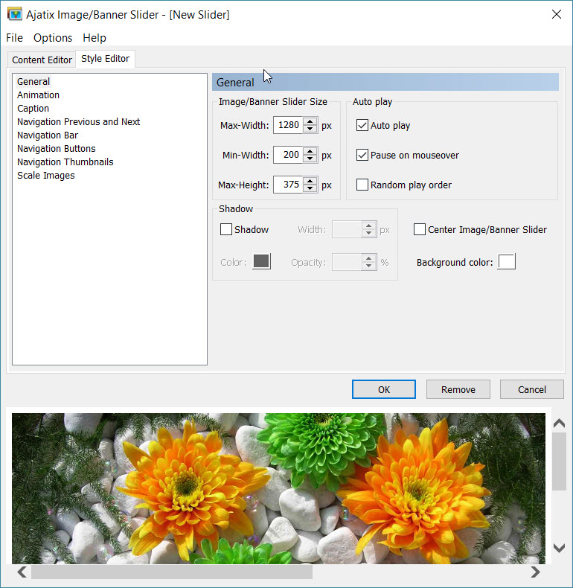
Task: Decrease Max-Width with the down arrow
Action: tap(310, 130)
